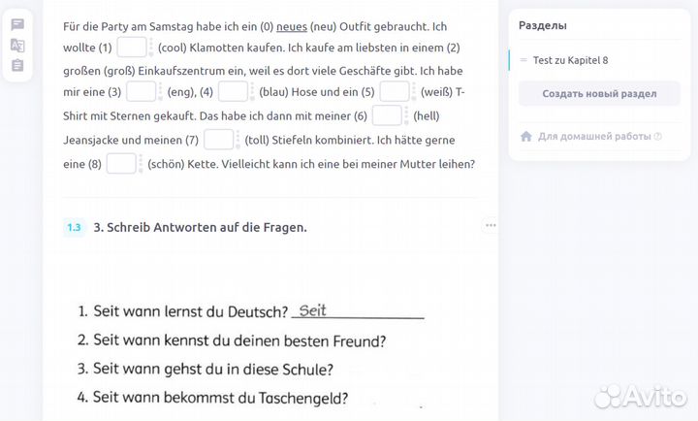Click the help question mark near Для домашней работы
The width and height of the screenshot is (698, 421).
pyautogui.click(x=658, y=137)
